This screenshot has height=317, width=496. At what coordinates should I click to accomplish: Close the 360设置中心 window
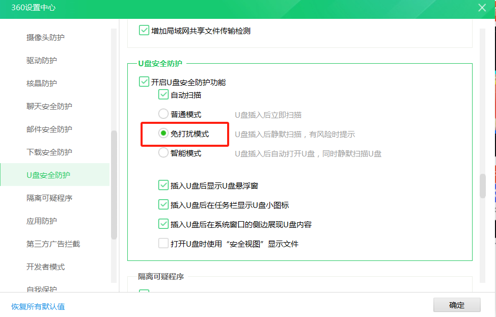(482, 8)
